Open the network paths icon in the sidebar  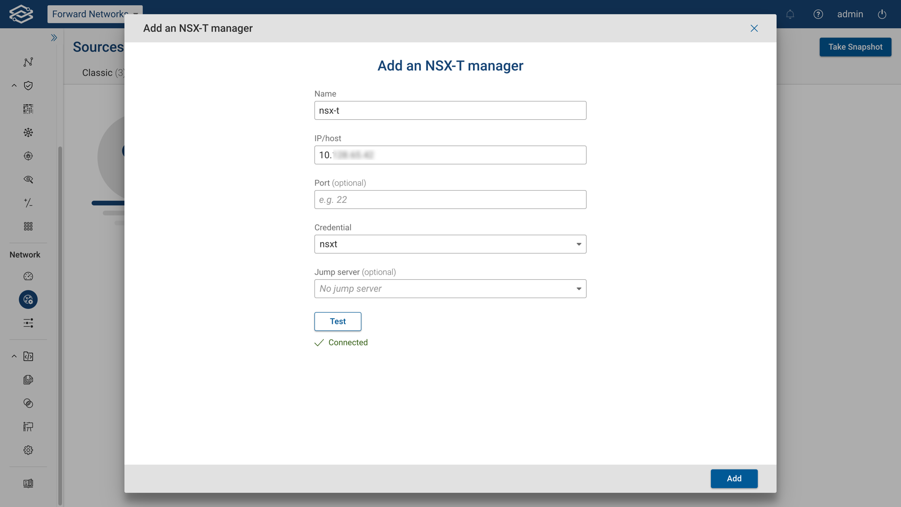pos(28,62)
